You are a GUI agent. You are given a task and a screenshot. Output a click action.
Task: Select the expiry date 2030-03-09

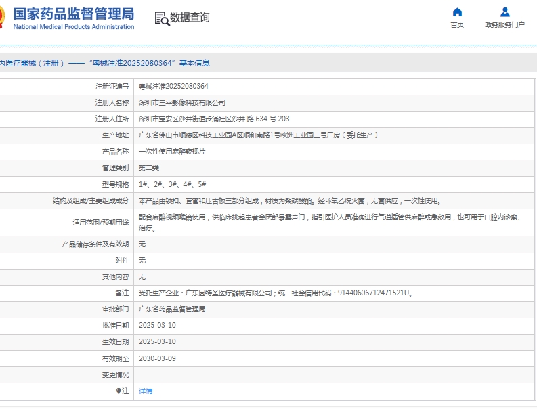pos(157,358)
